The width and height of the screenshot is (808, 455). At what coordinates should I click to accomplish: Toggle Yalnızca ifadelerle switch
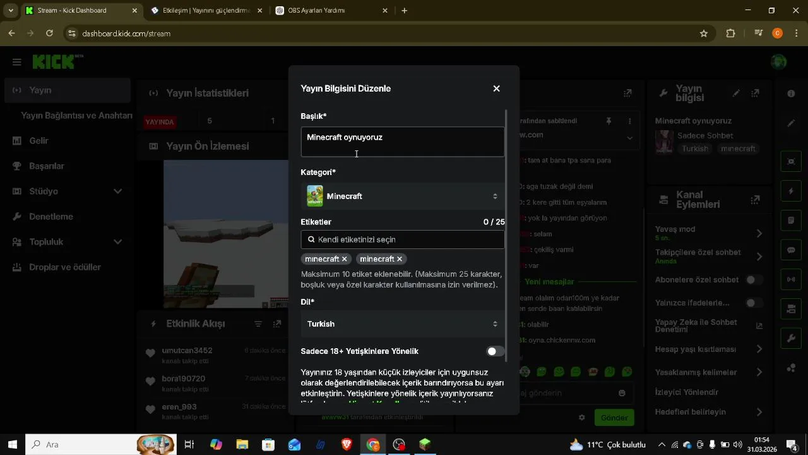(x=754, y=303)
